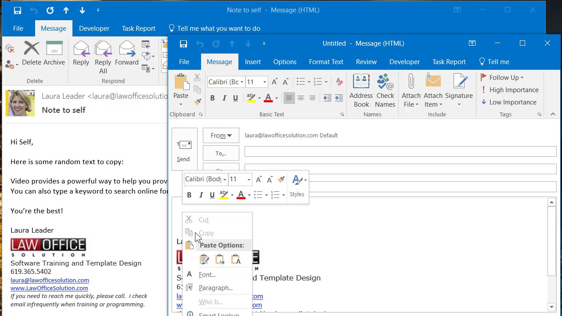Click Delete in the Note to self window
The image size is (562, 316).
point(32,54)
